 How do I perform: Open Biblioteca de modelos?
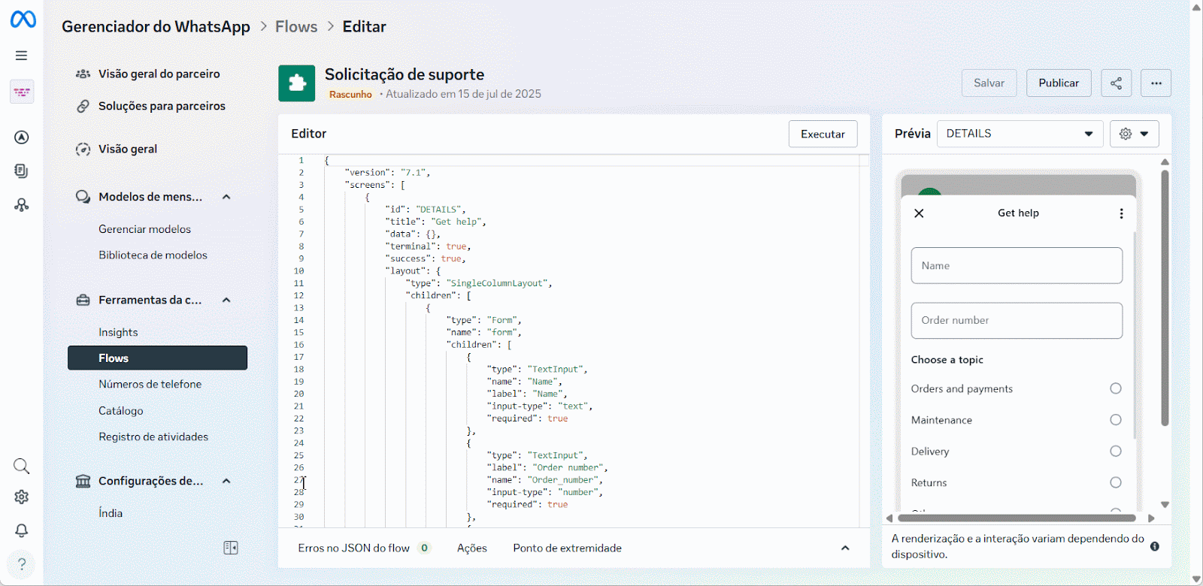(153, 255)
